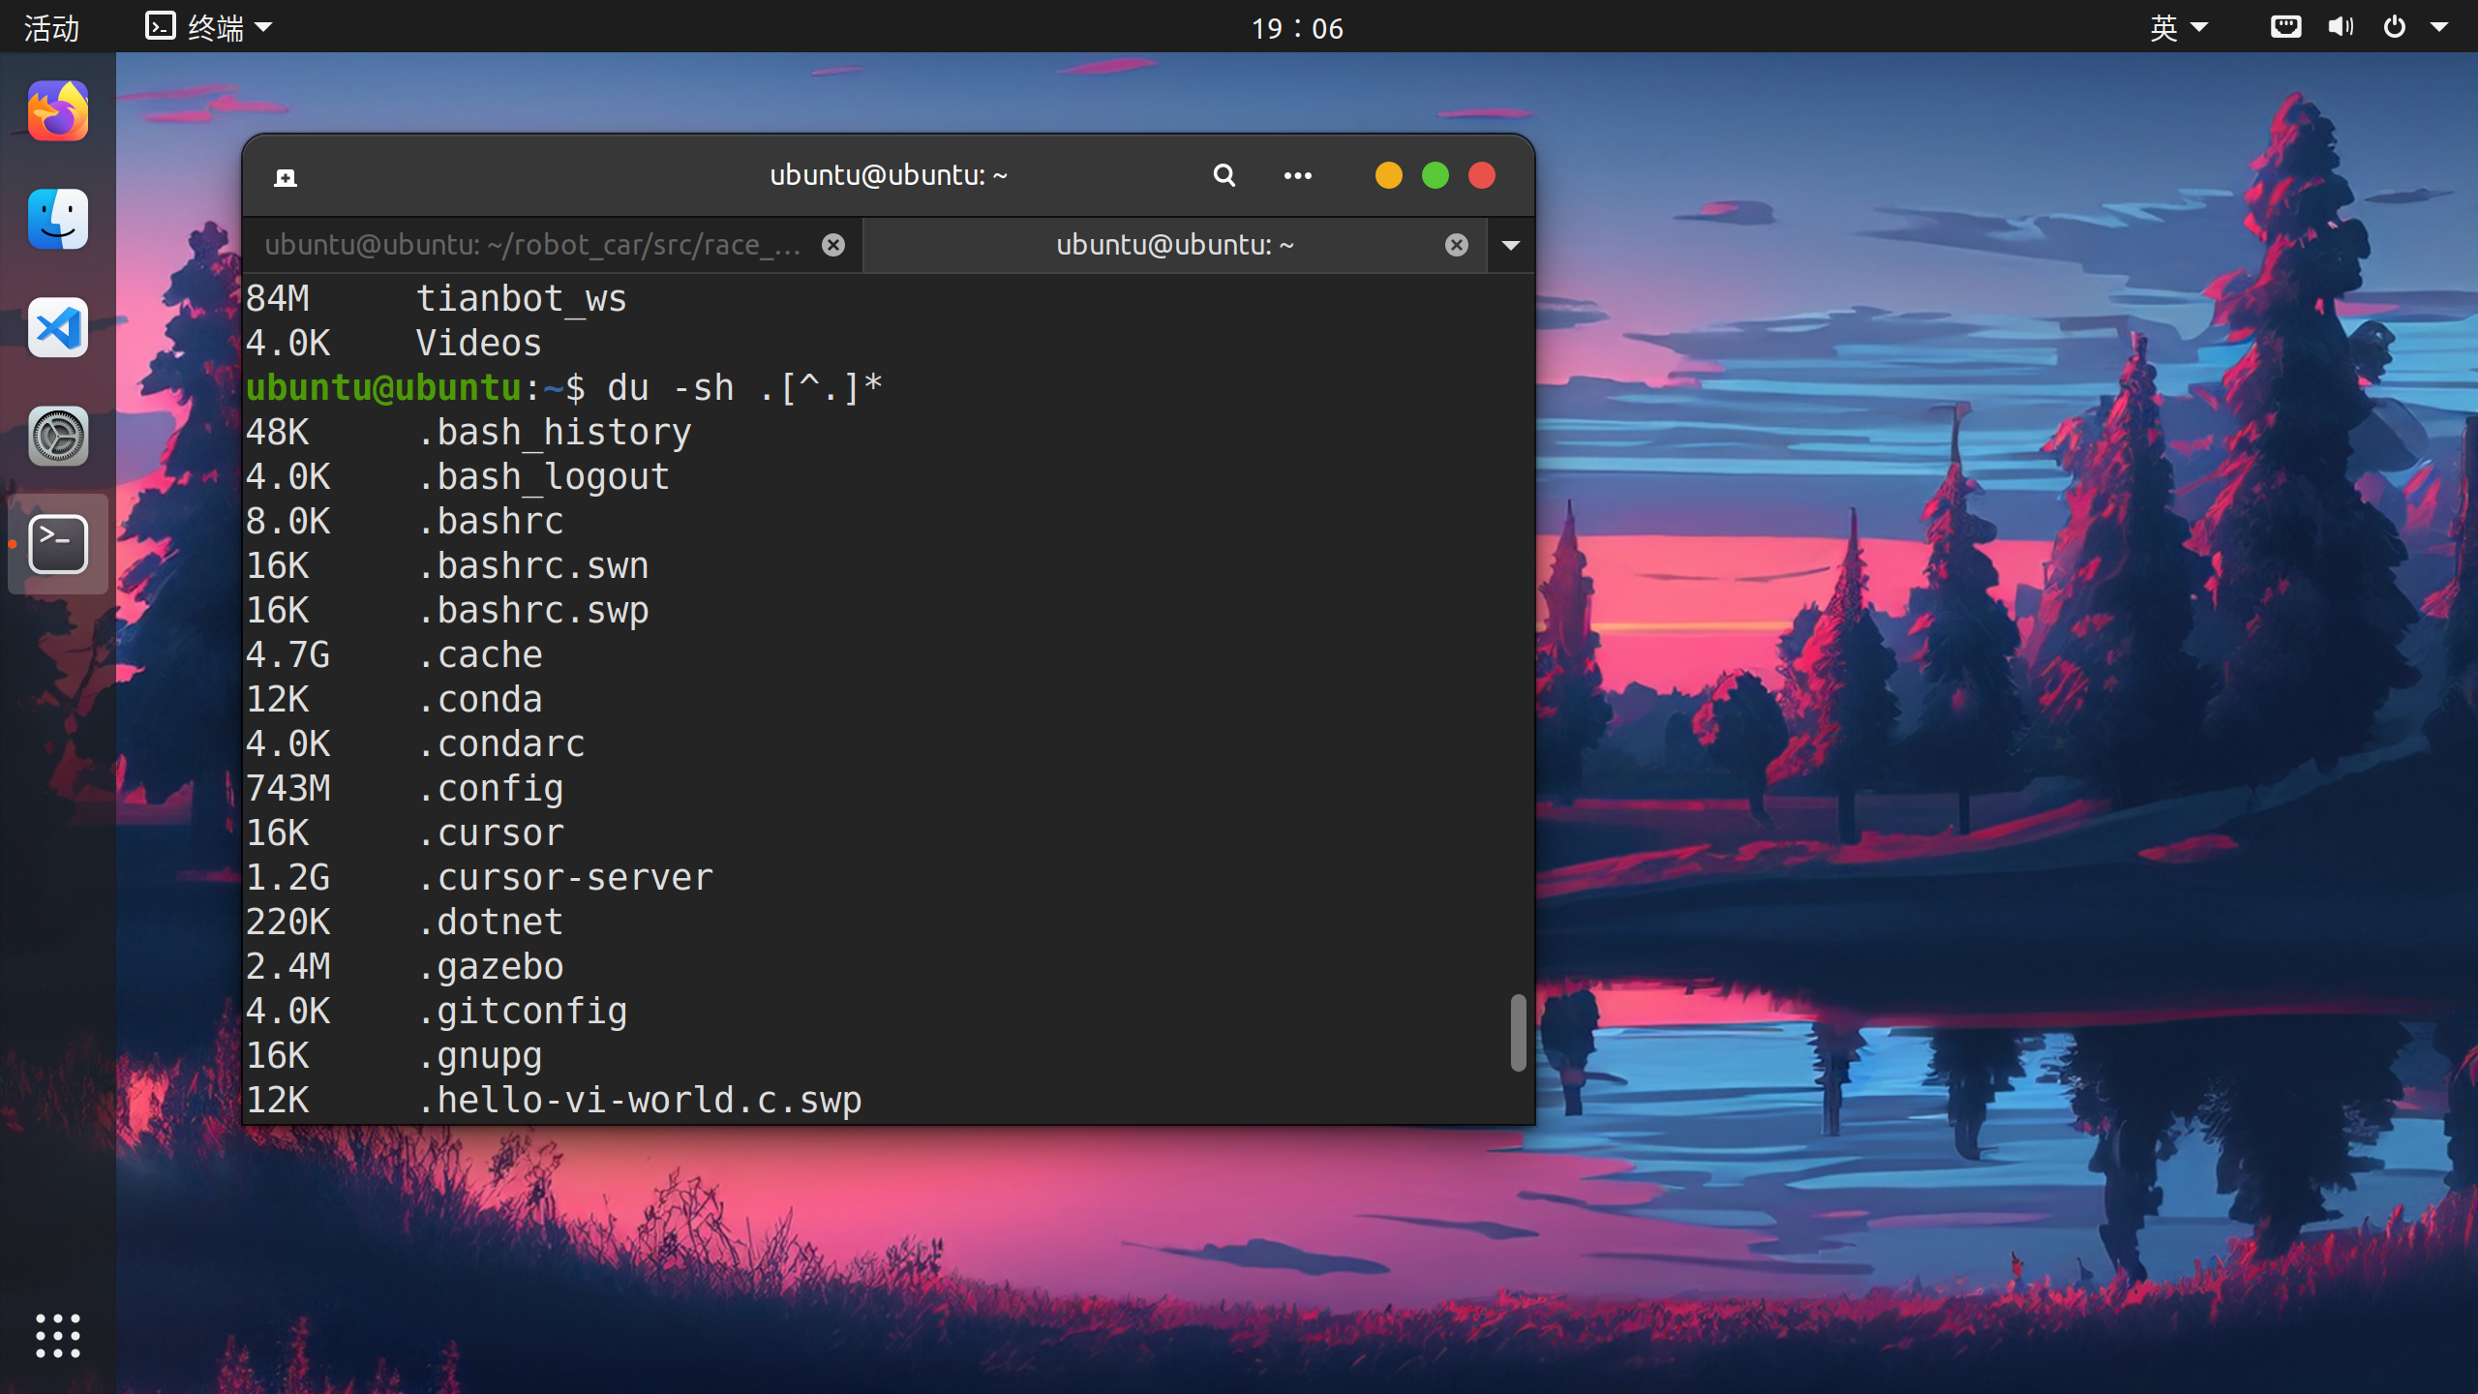This screenshot has height=1394, width=2478.
Task: Open the power system menu arrow
Action: (x=2439, y=27)
